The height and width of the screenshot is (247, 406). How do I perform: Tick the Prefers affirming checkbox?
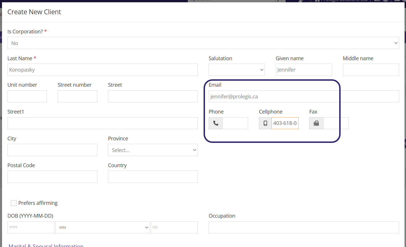pyautogui.click(x=14, y=203)
